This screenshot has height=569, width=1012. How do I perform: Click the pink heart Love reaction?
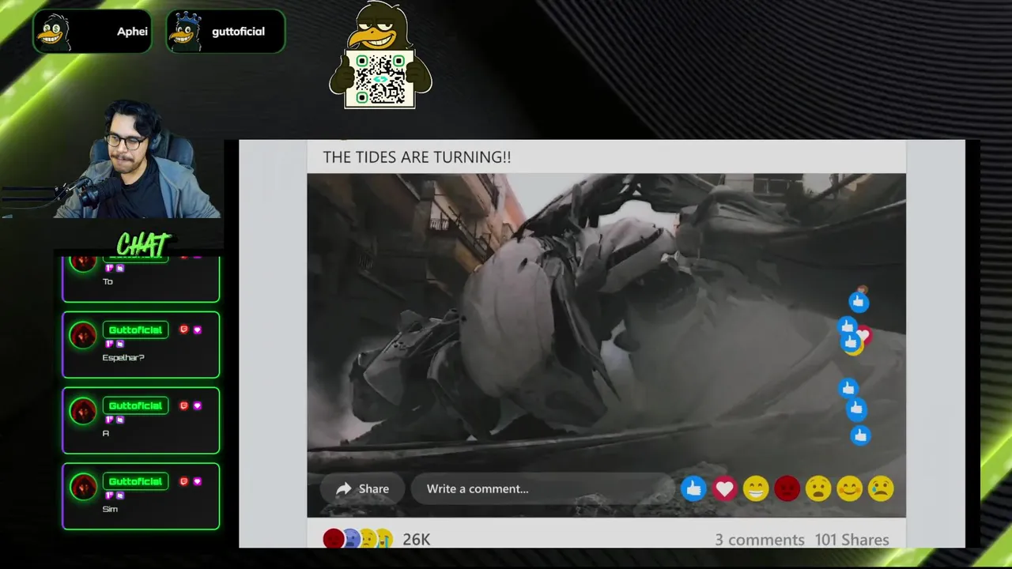(724, 488)
